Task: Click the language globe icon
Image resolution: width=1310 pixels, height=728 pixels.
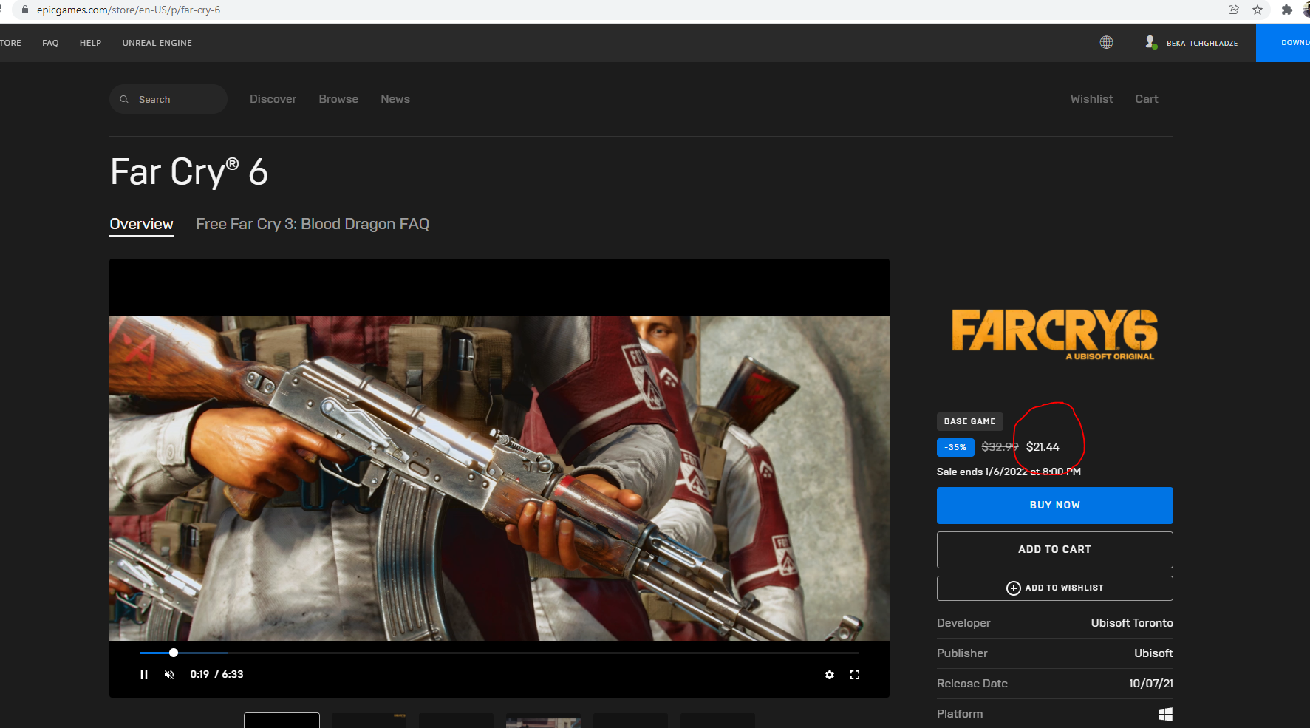Action: pyautogui.click(x=1106, y=43)
